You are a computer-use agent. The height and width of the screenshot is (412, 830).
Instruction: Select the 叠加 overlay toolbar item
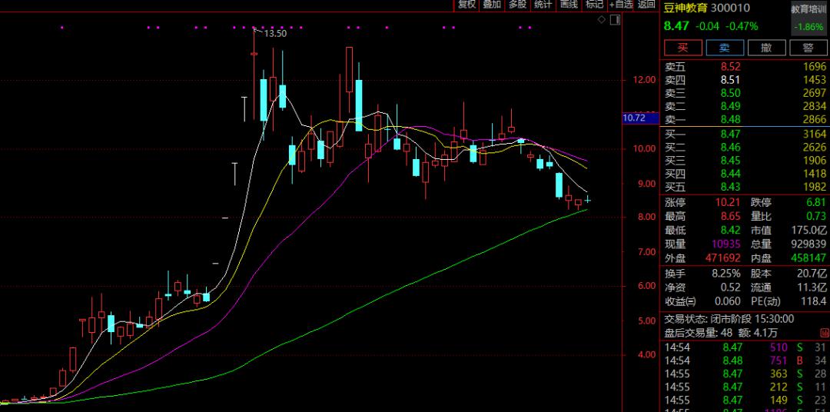(x=492, y=5)
